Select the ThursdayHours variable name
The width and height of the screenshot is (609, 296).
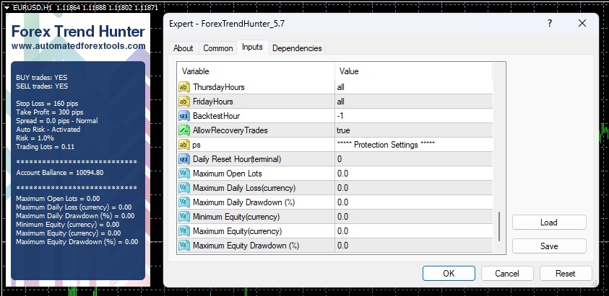click(219, 87)
